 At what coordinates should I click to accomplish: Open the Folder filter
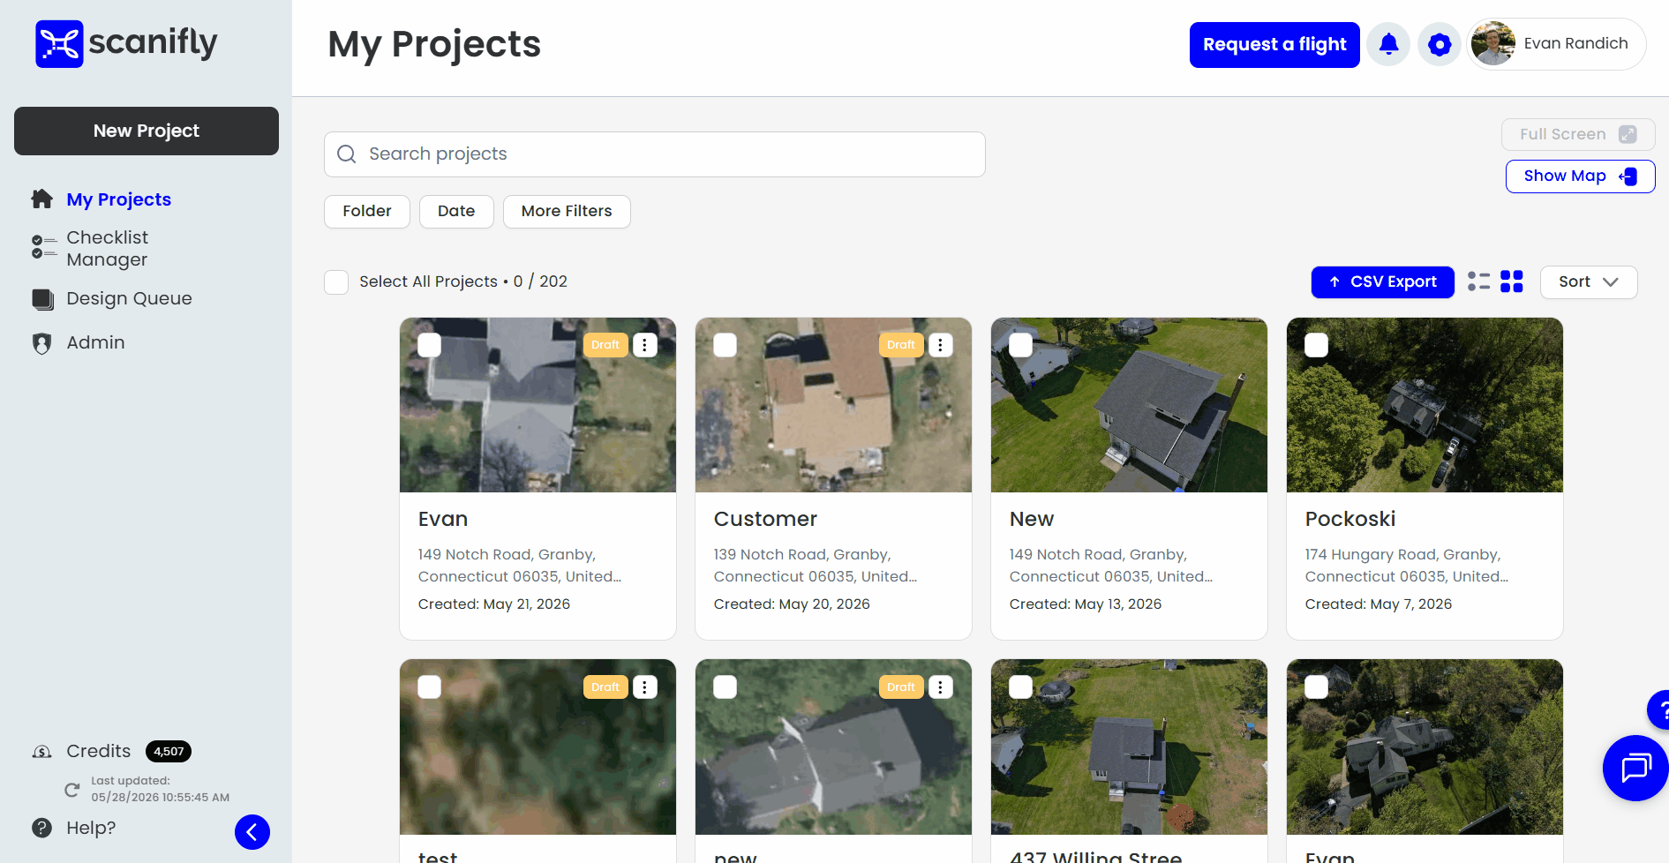pos(367,212)
